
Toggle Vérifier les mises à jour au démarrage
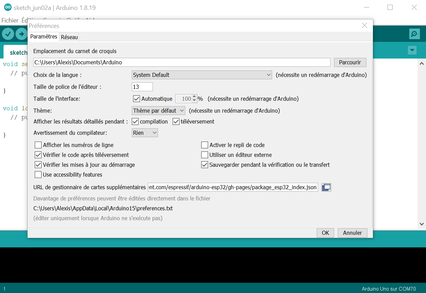38,165
